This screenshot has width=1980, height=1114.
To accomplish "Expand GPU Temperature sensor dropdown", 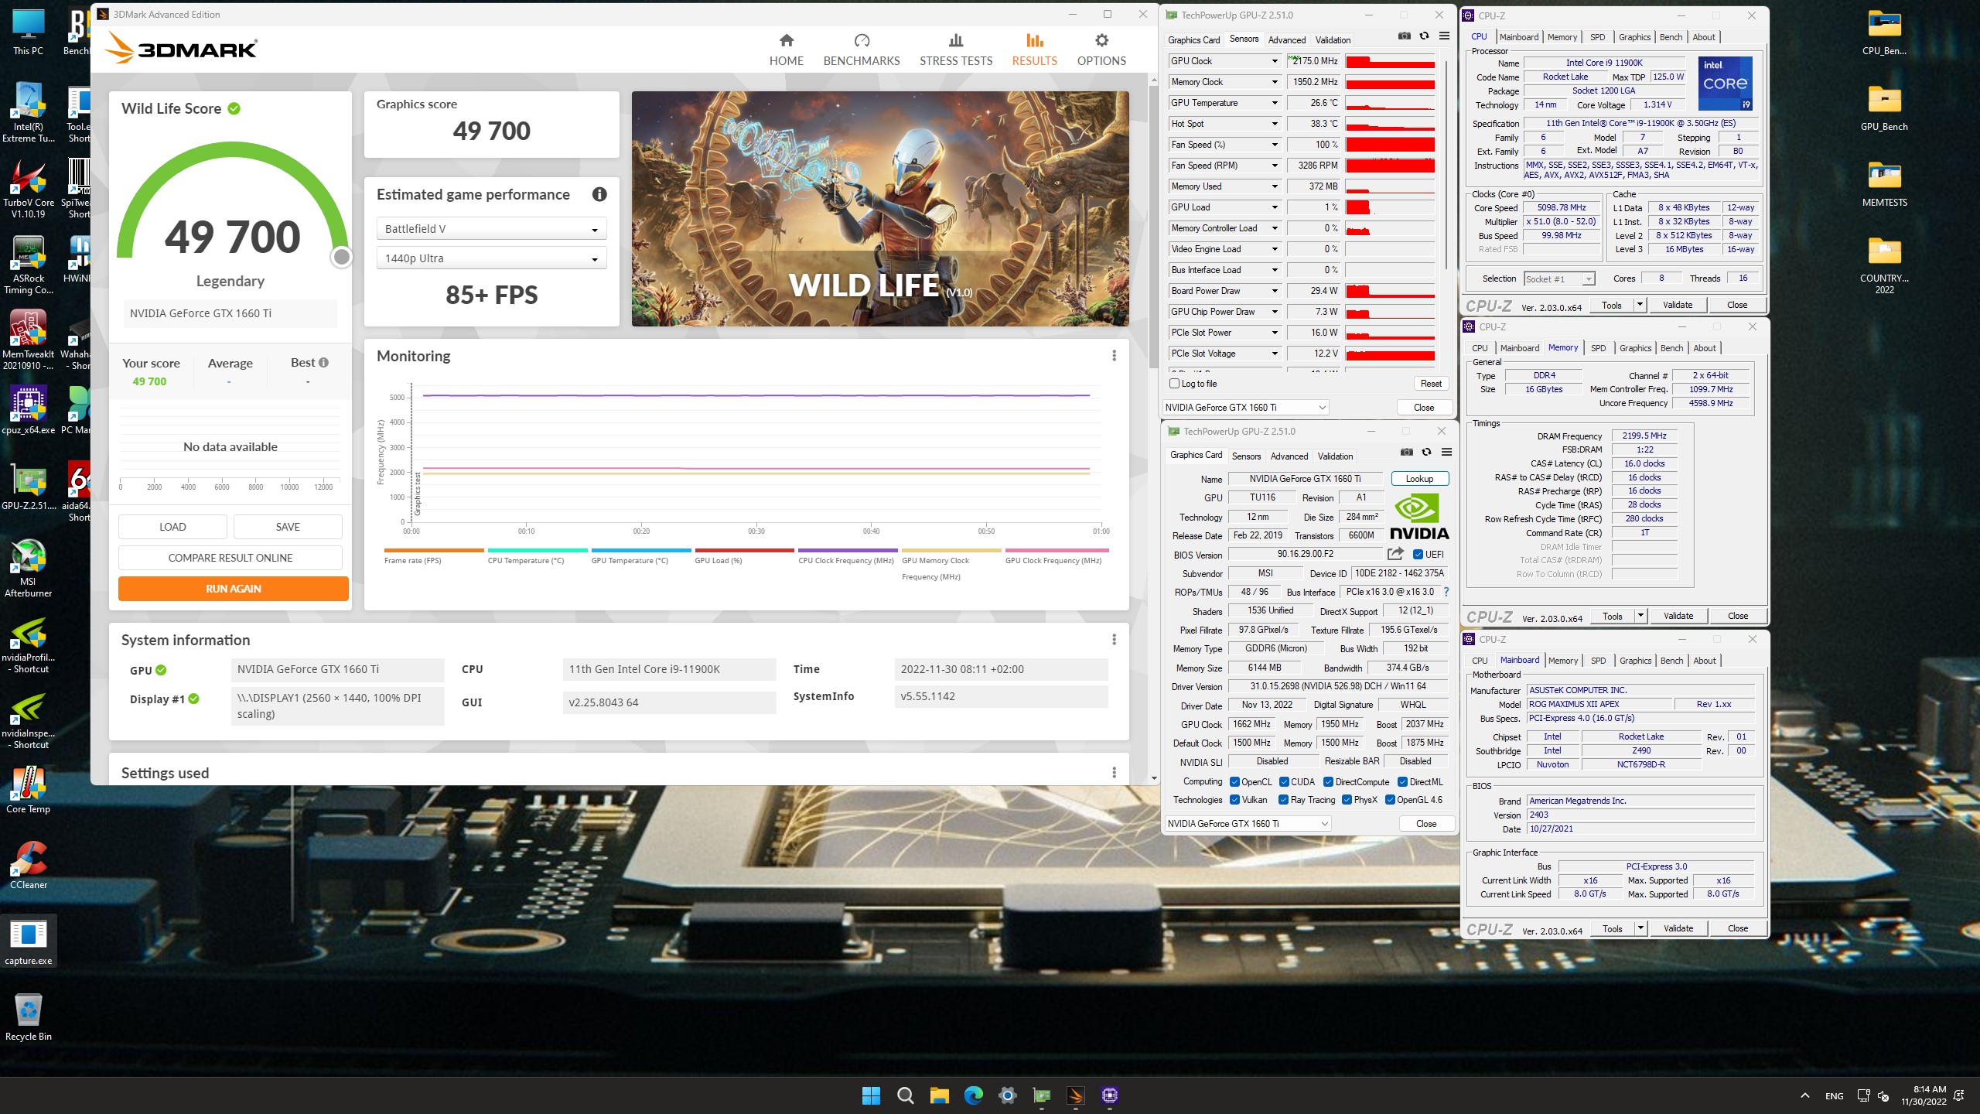I will point(1275,103).
